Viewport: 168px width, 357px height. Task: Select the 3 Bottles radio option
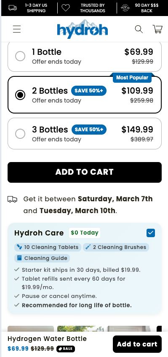pos(20,134)
